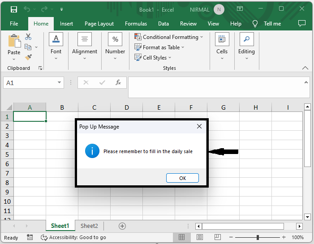314x244 pixels.
Task: Switch to Sheet2 tab
Action: point(89,226)
